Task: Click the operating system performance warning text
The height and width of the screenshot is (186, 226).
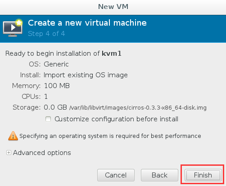Action: tap(110, 136)
